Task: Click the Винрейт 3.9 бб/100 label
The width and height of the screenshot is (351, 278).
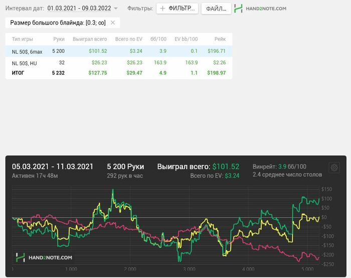Action: coord(279,167)
